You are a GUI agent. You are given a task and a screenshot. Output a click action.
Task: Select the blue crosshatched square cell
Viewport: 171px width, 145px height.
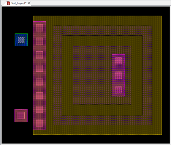click(x=21, y=40)
